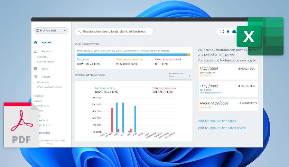The image size is (289, 167).
Task: Open Bons de commande sub-item
Action: [49, 87]
